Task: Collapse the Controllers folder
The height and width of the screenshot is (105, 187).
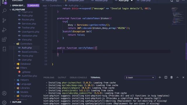Action: click(26, 44)
